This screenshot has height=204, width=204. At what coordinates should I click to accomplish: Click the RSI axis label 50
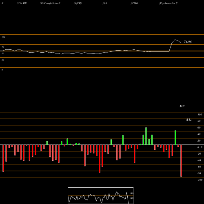(3, 53)
